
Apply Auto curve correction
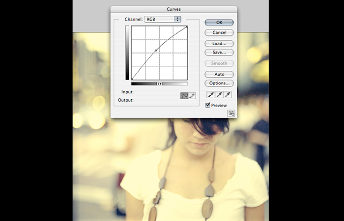tap(219, 74)
